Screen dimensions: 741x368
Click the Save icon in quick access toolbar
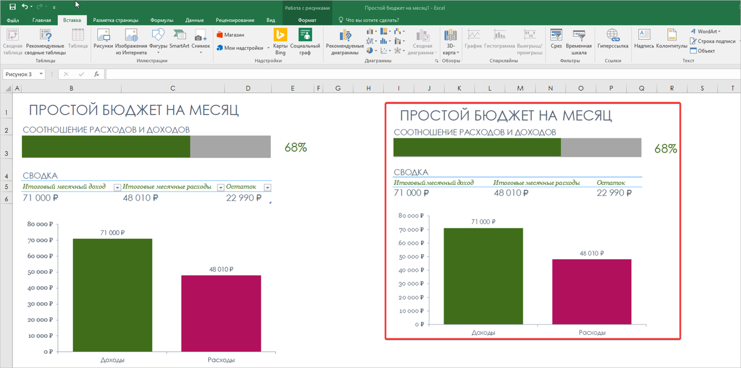point(13,6)
